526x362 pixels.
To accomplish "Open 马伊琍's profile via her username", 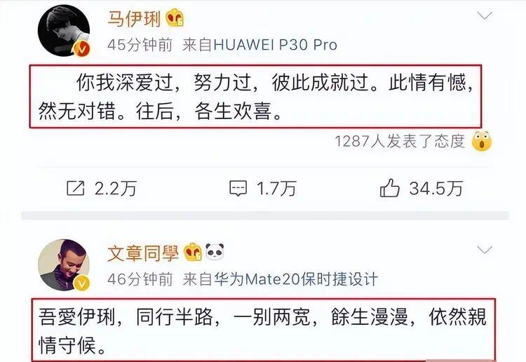I will [134, 18].
